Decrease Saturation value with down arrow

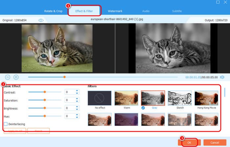(x=77, y=101)
